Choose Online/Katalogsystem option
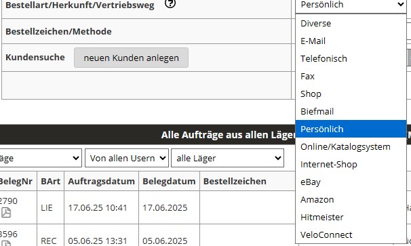The width and height of the screenshot is (411, 246). (x=351, y=146)
